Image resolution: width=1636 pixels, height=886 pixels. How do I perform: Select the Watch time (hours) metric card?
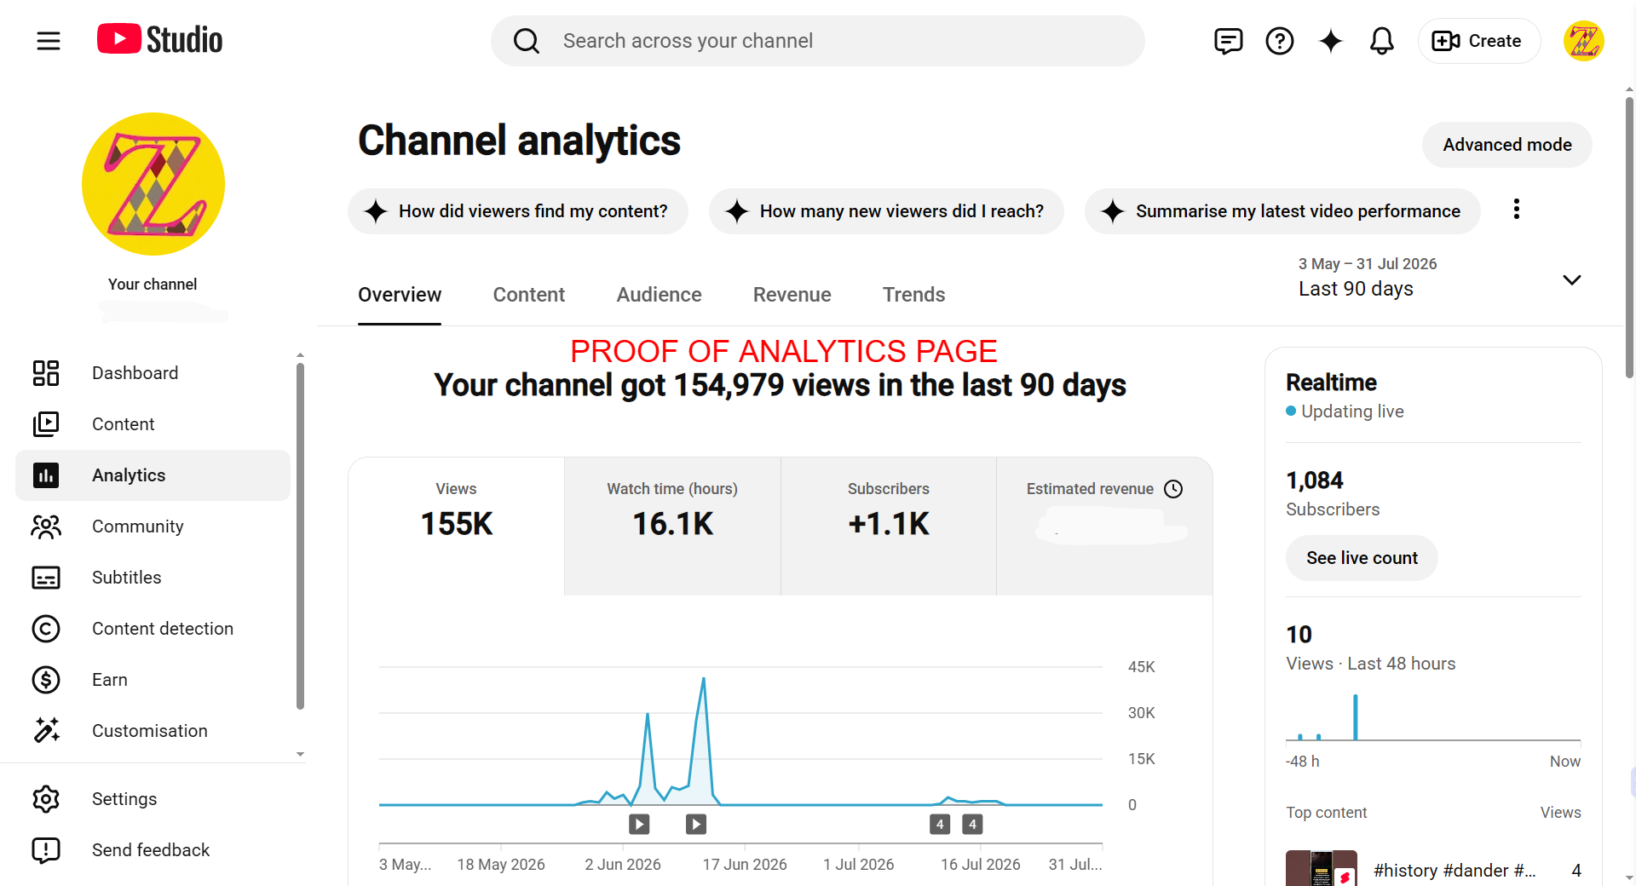[672, 526]
